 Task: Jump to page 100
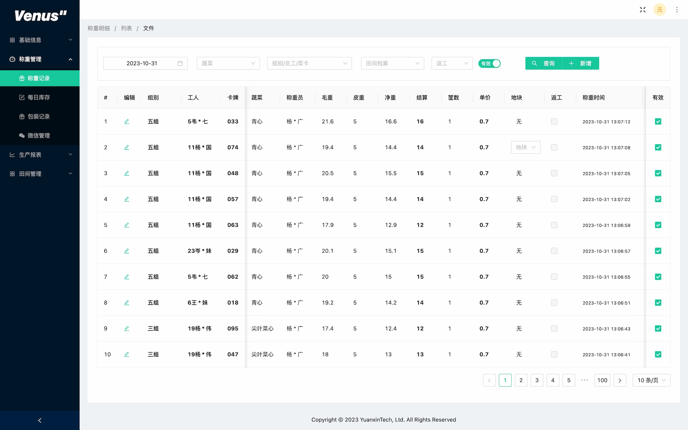coord(602,380)
